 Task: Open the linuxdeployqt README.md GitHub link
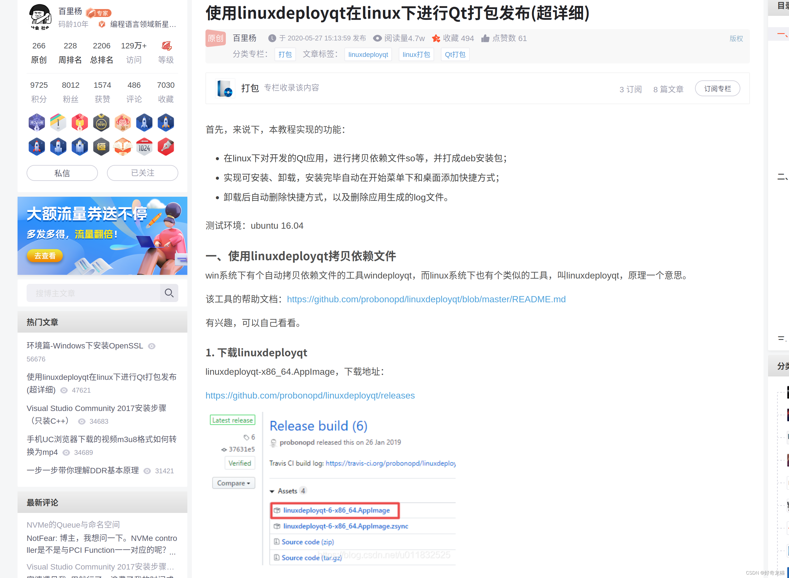(426, 299)
